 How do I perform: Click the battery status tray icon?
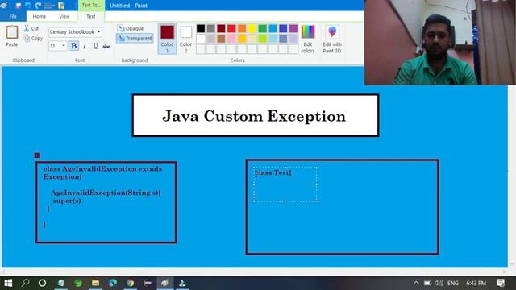pos(427,283)
